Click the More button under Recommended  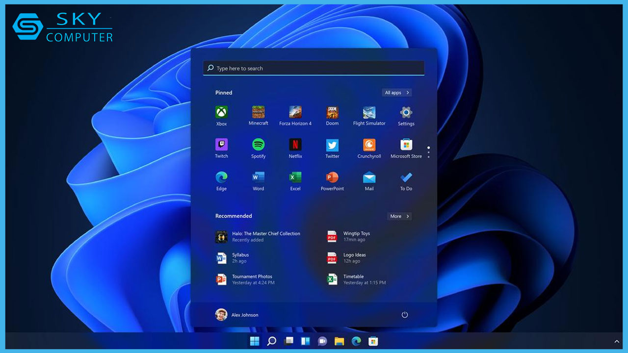[399, 216]
